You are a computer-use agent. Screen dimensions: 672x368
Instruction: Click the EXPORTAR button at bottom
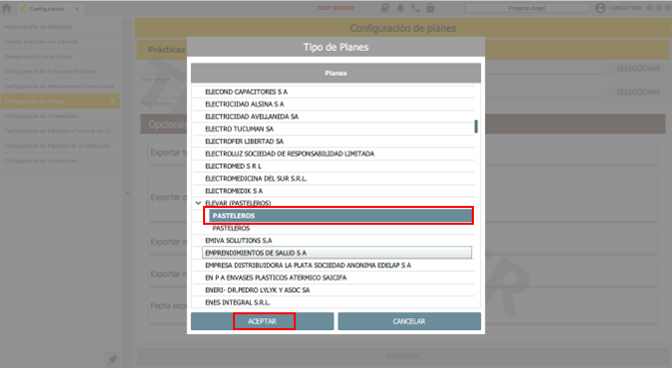(403, 356)
